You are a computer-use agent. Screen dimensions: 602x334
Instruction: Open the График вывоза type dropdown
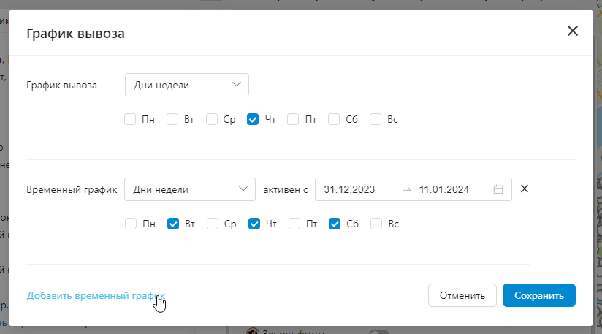(x=187, y=85)
